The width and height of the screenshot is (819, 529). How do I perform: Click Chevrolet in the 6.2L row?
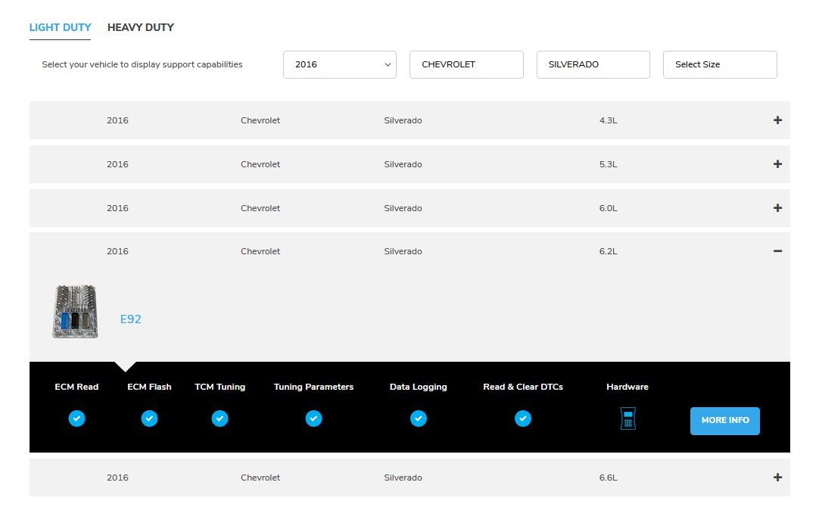260,251
